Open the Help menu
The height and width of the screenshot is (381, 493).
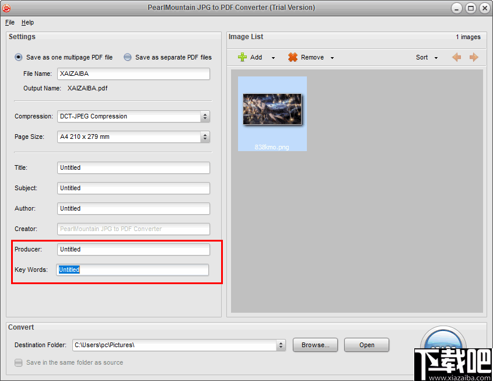click(x=27, y=22)
